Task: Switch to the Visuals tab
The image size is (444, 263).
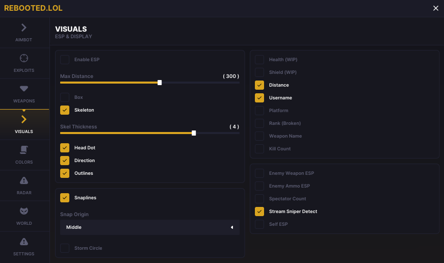Action: (24, 124)
